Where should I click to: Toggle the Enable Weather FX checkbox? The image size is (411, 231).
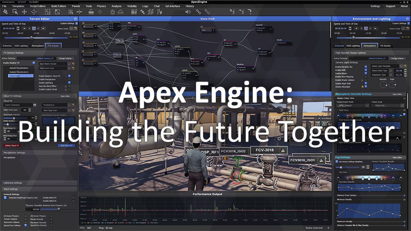(34, 63)
